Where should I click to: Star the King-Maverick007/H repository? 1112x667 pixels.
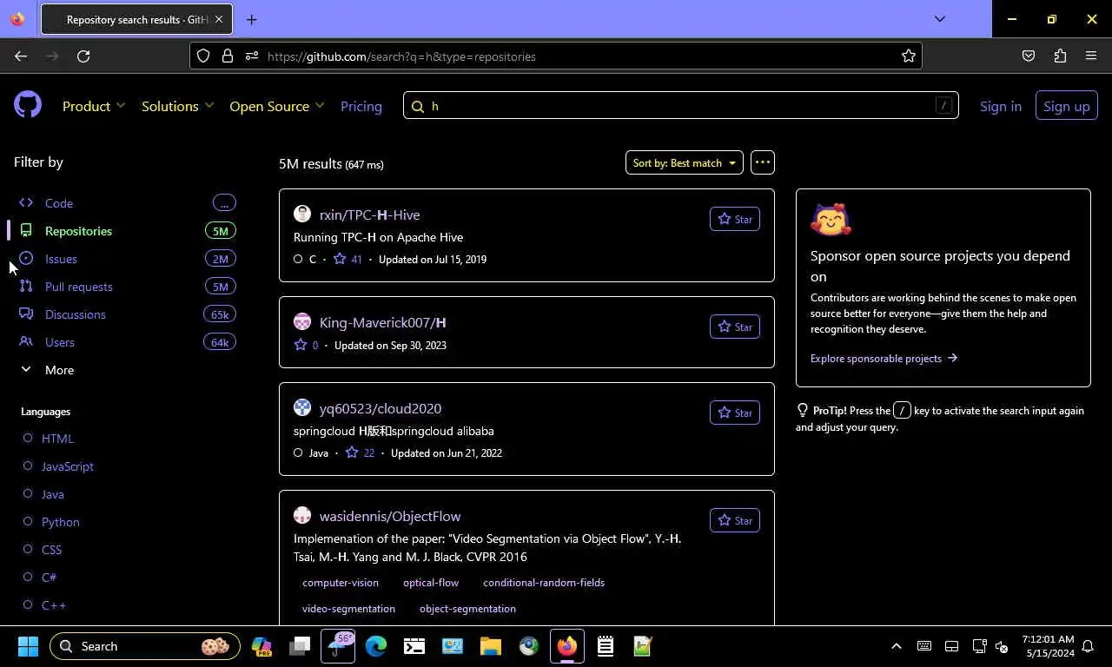point(735,327)
